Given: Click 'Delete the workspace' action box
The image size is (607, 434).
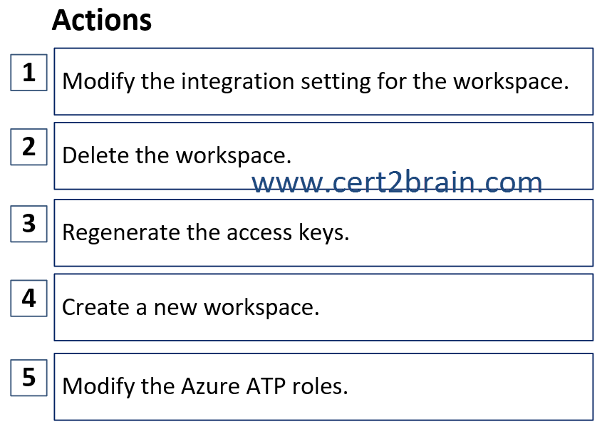Looking at the screenshot, I should pyautogui.click(x=323, y=155).
